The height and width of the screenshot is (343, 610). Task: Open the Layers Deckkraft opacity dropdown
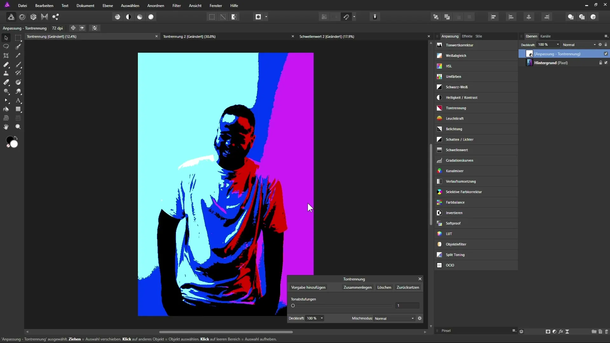[558, 45]
